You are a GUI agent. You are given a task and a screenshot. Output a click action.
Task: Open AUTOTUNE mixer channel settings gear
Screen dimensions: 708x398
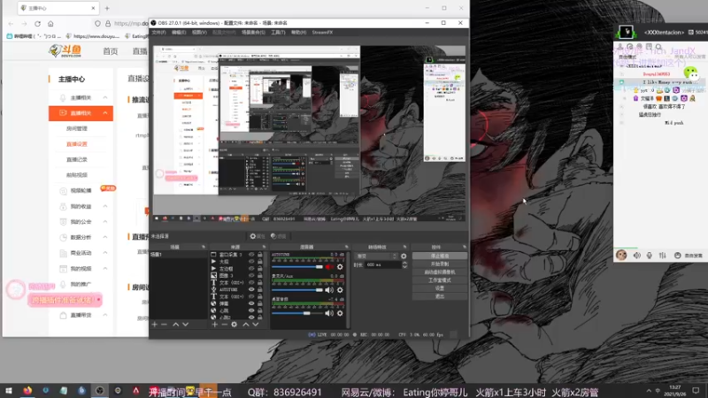click(x=340, y=267)
